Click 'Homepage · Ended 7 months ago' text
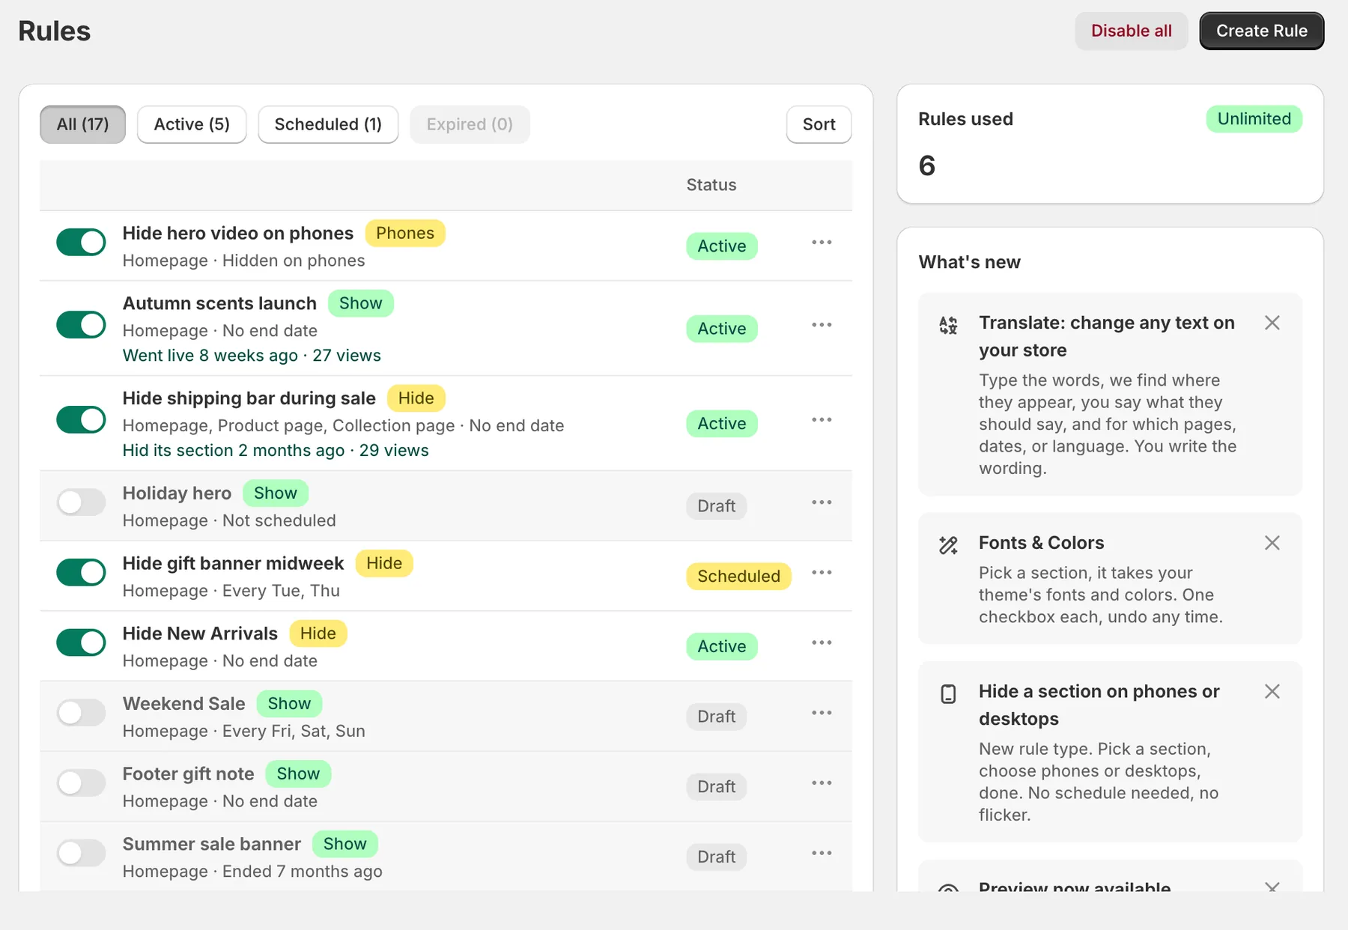This screenshot has height=930, width=1348. [x=252, y=872]
